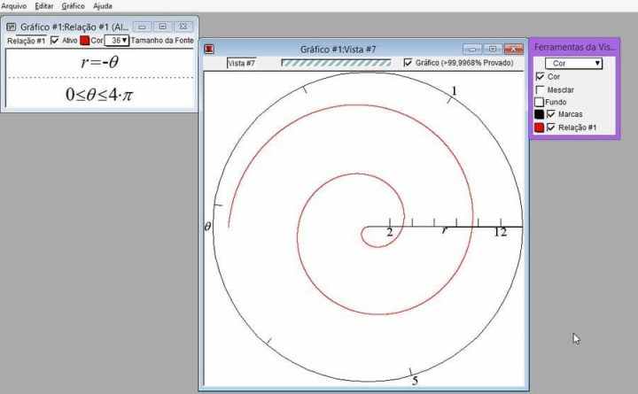Toggle the Ativo checkbox
The image size is (638, 394).
coord(55,41)
